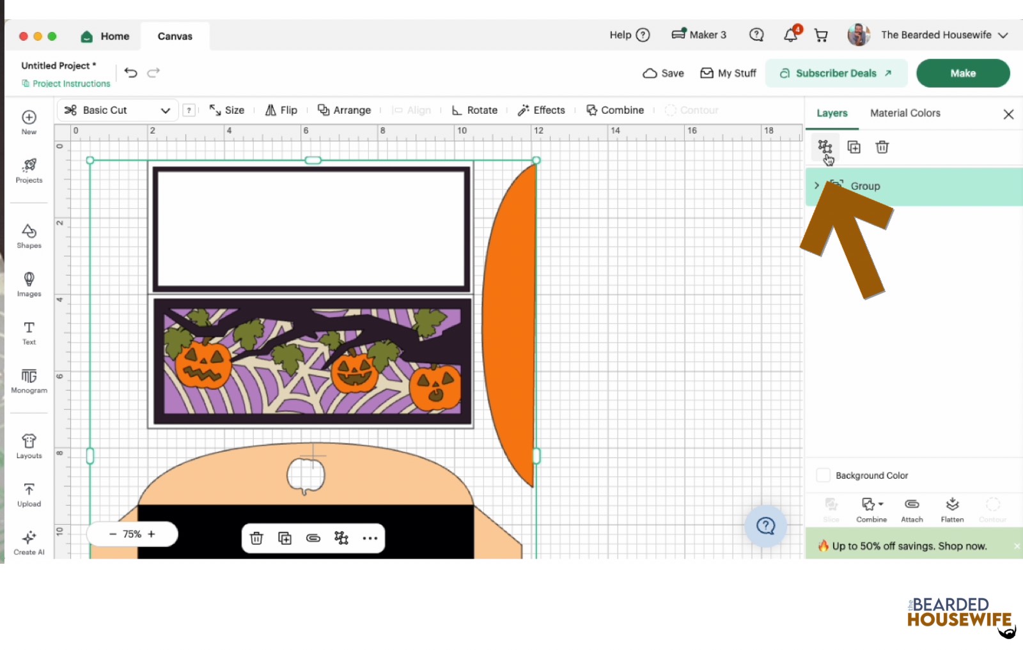Viewport: 1023px width, 650px height.
Task: Open the Create AI tool
Action: coord(29,543)
